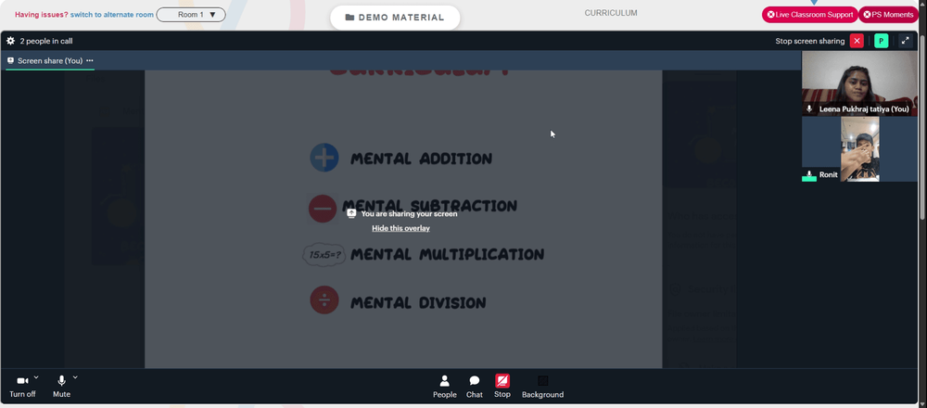This screenshot has height=408, width=927.
Task: Expand microphone options chevron
Action: (x=75, y=376)
